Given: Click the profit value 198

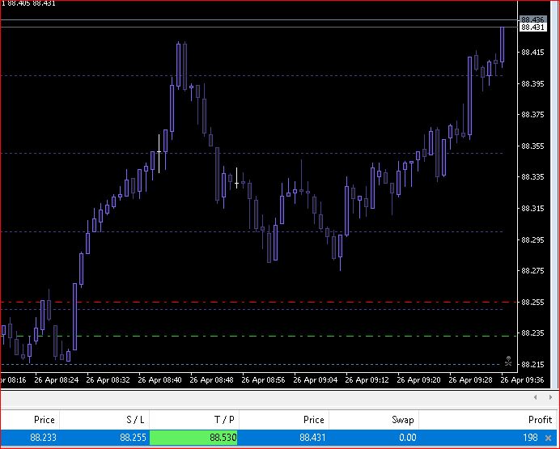Looking at the screenshot, I should (530, 438).
